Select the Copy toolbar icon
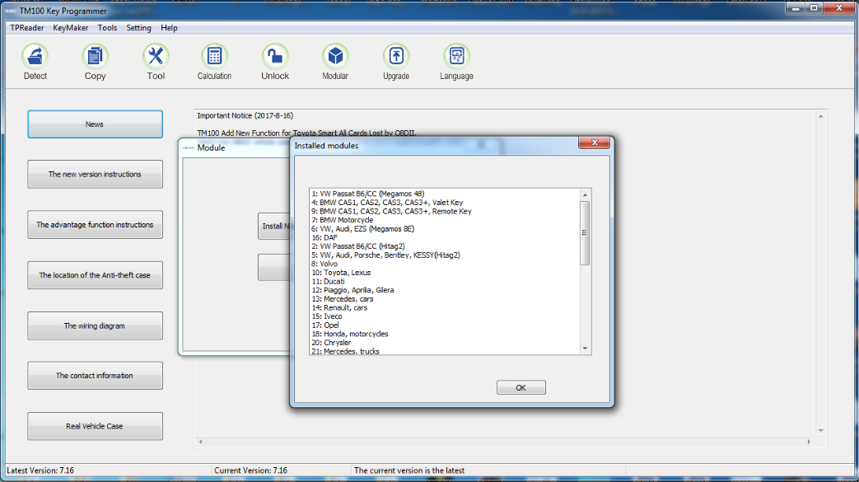859x482 pixels. click(x=95, y=62)
